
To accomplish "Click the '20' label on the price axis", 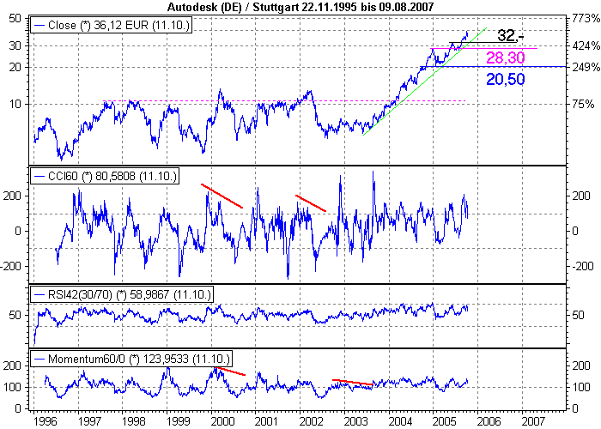I will [x=15, y=68].
